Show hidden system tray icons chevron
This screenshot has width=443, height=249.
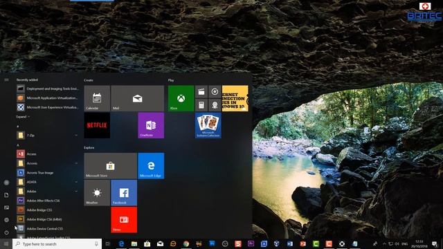(x=384, y=244)
